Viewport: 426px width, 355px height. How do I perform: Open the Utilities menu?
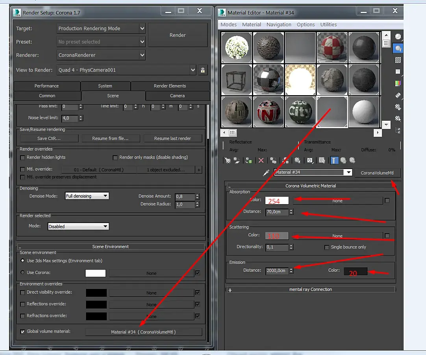(328, 25)
